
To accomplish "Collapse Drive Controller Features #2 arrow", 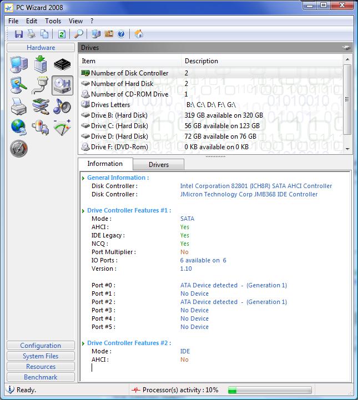I will click(83, 343).
